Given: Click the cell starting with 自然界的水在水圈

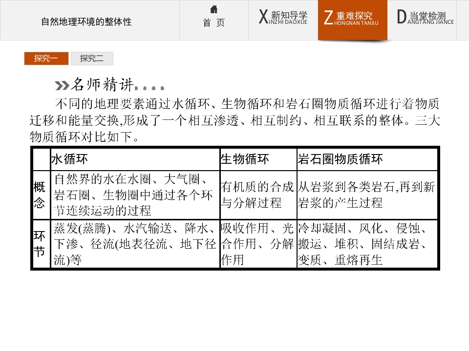Looking at the screenshot, I should 135,195.
